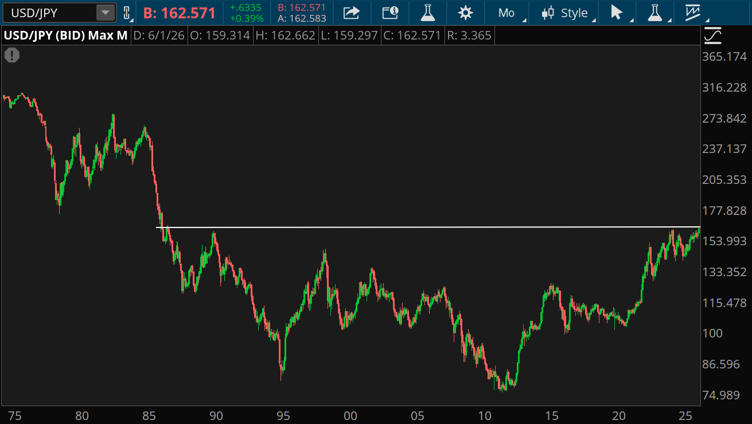Click the +.6335 net change value
This screenshot has height=424, width=752.
tap(246, 7)
